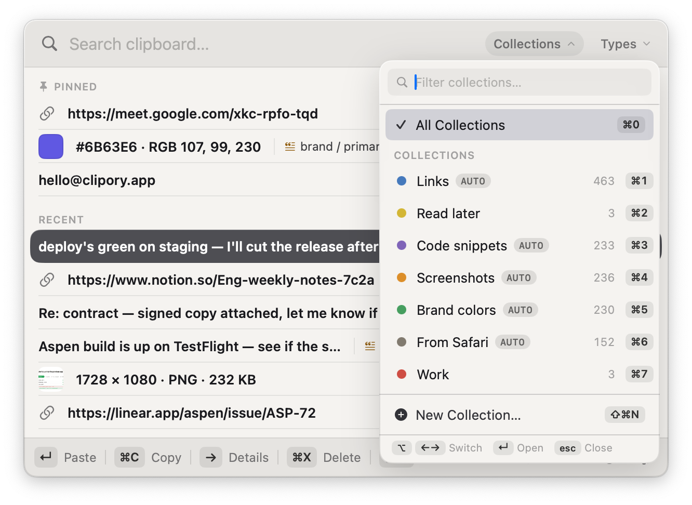Click the ⌘0 shortcut badge
Screen dimensions: 692x505
(631, 125)
